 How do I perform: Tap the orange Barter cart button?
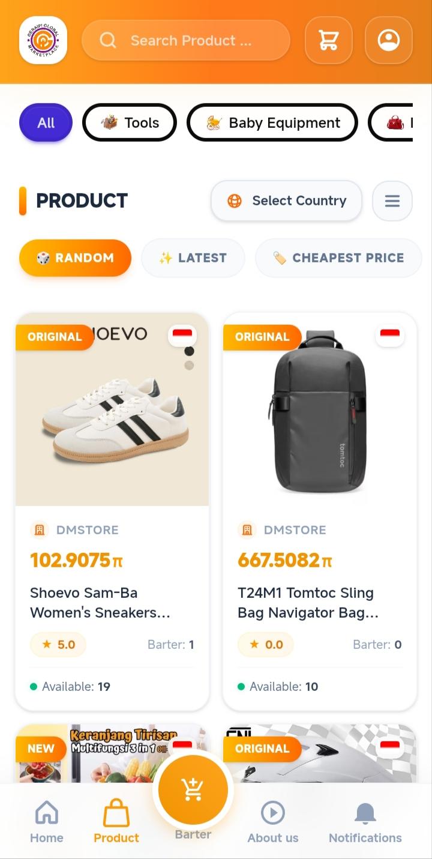pyautogui.click(x=193, y=790)
